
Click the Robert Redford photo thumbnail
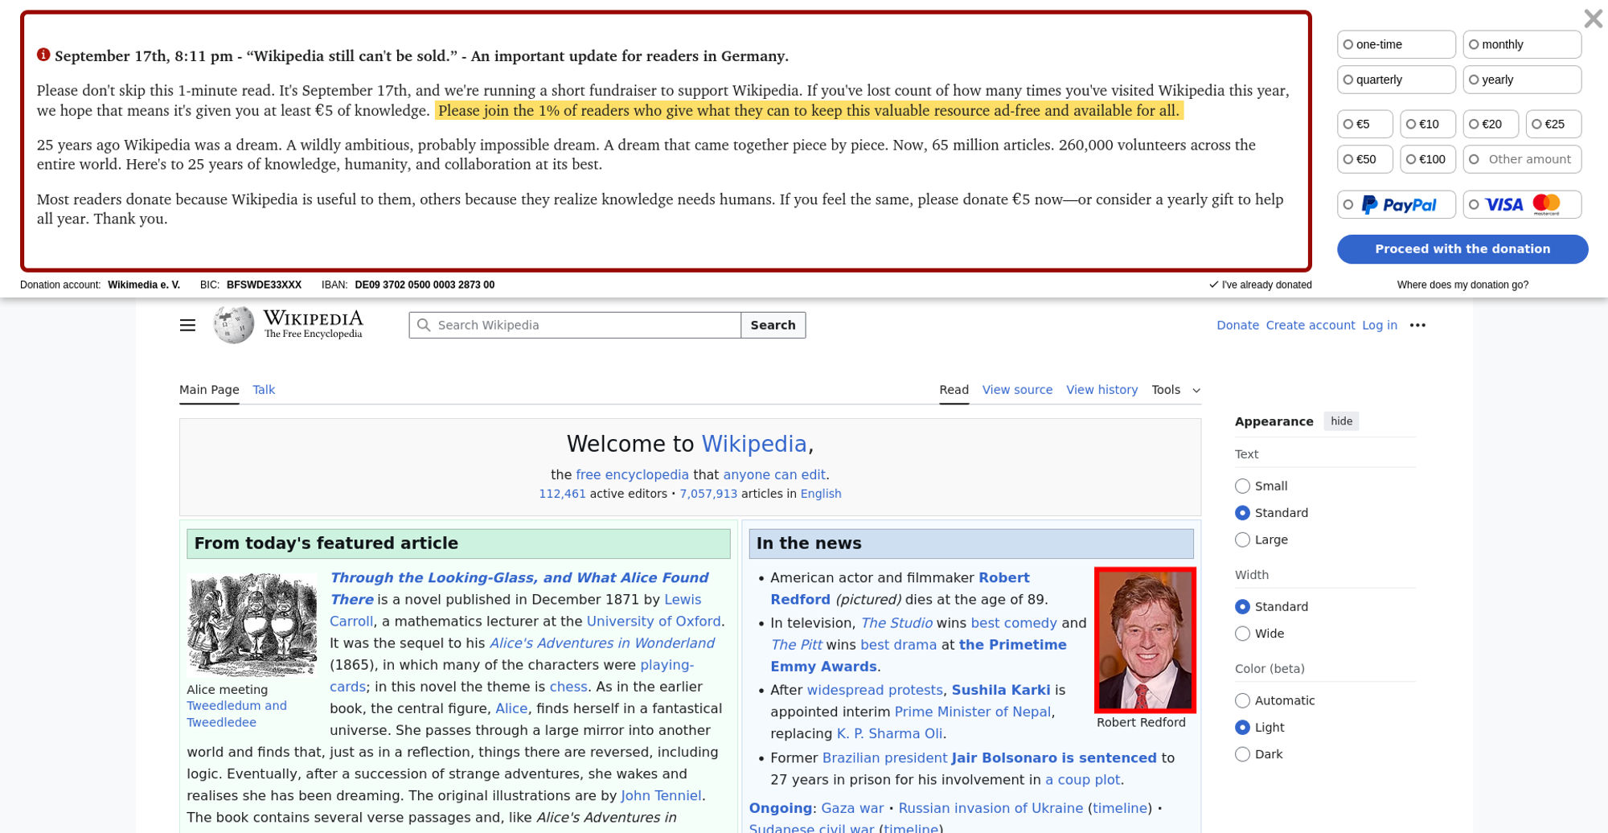(x=1145, y=640)
